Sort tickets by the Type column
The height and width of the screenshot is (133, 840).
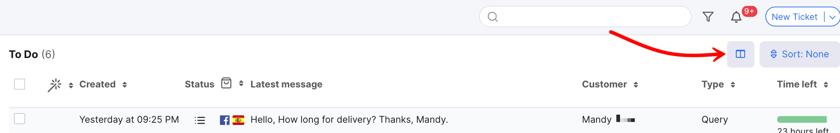(733, 85)
